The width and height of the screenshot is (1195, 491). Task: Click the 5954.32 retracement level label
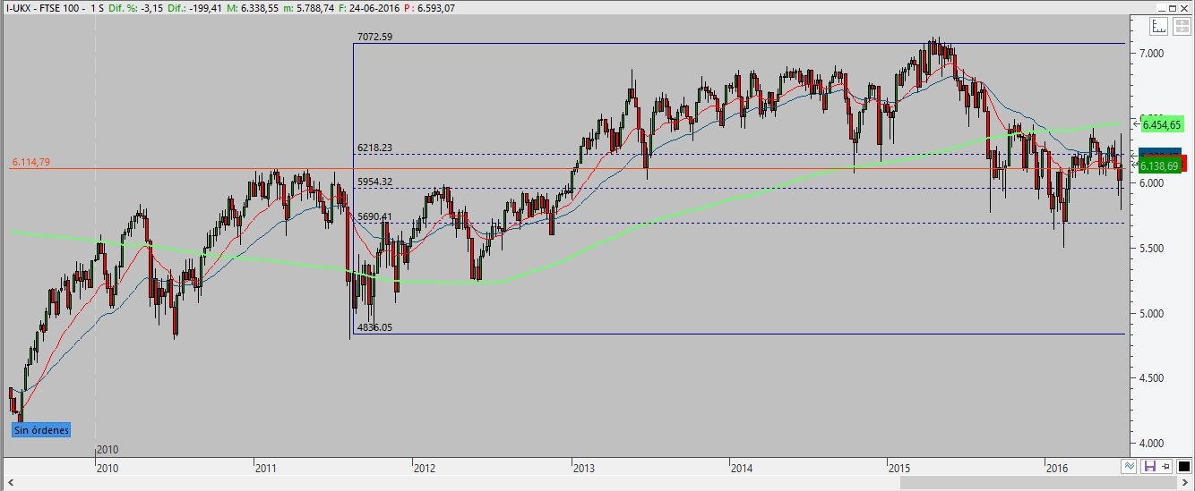coord(375,182)
